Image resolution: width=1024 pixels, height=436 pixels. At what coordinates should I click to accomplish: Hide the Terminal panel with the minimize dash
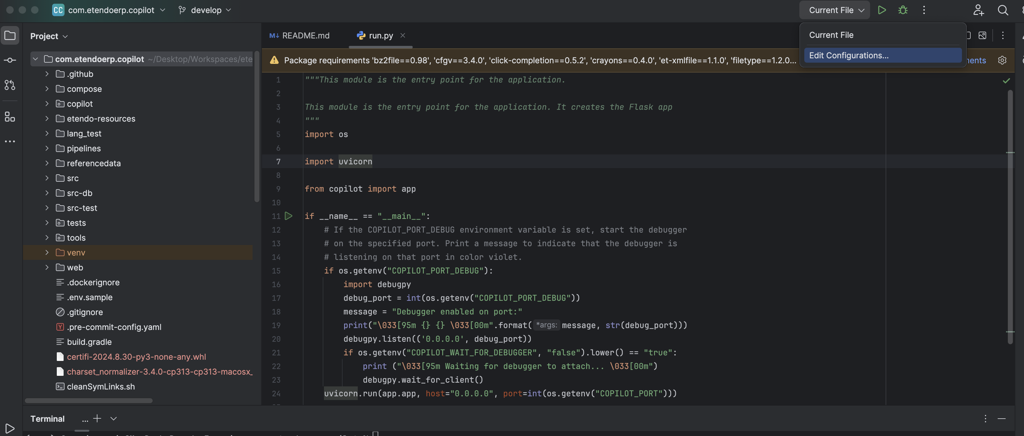(x=1001, y=419)
